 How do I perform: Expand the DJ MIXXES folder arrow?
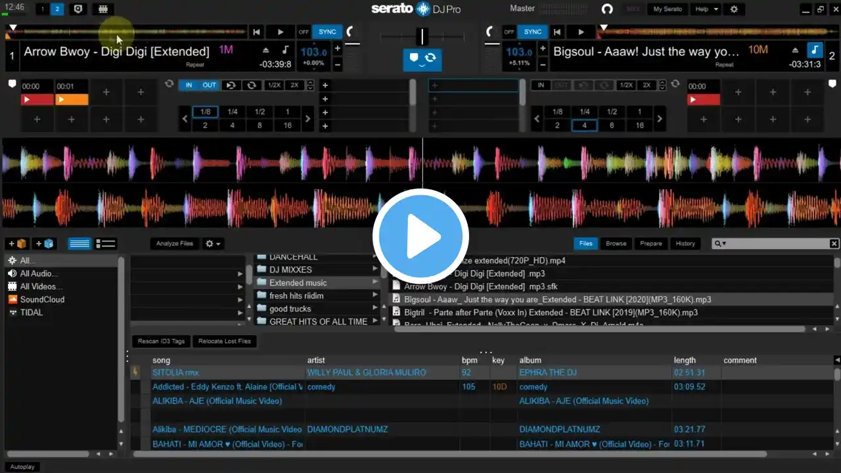(x=376, y=269)
